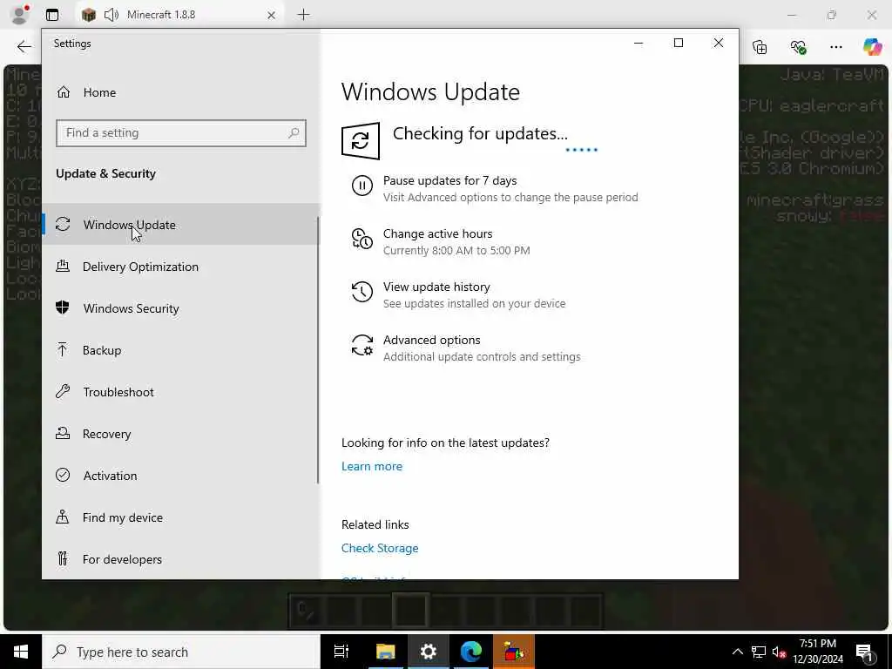
Task: Click the muted volume tray icon
Action: [779, 652]
